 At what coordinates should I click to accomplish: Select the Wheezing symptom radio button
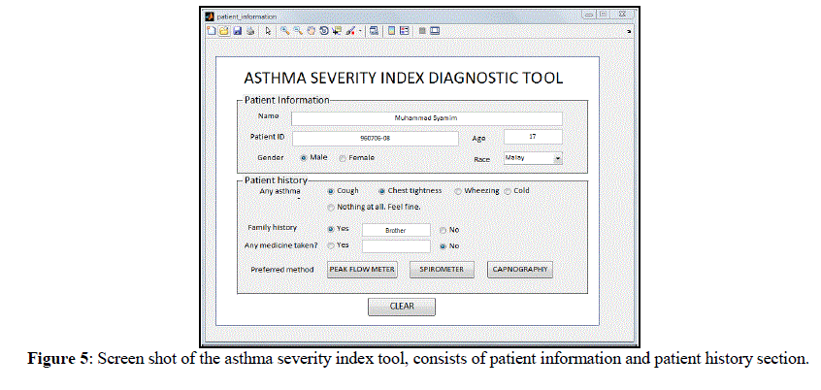coord(459,191)
